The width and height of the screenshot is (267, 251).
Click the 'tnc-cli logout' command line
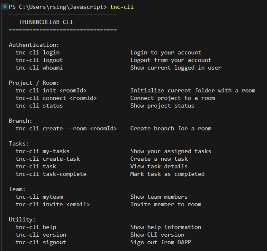pyautogui.click(x=39, y=60)
